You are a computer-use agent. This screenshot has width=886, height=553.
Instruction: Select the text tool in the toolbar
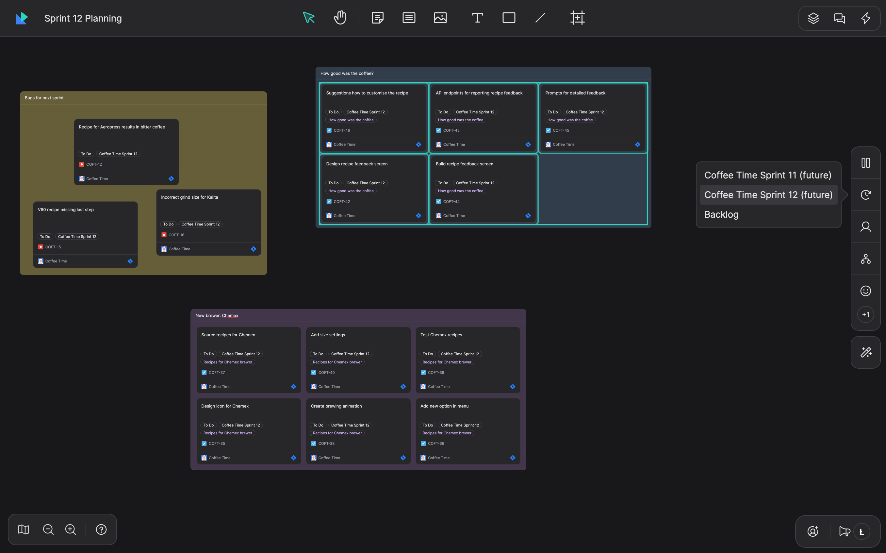[477, 18]
